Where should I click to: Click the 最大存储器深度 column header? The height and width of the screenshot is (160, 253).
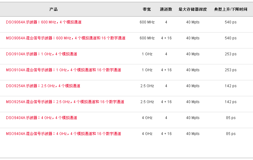tap(193, 9)
